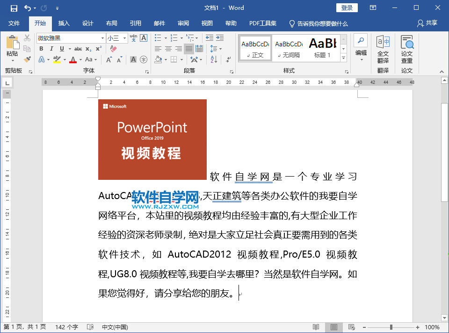
Task: Show or hide paragraph marks
Action: [228, 59]
